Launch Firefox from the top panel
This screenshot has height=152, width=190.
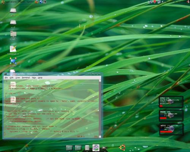click(x=37, y=2)
